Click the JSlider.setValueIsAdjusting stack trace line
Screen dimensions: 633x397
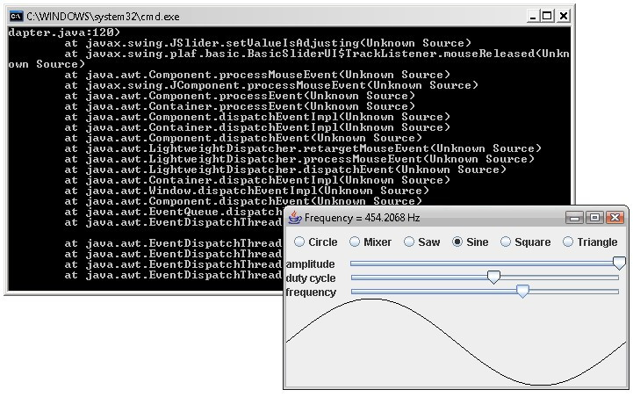[x=268, y=43]
